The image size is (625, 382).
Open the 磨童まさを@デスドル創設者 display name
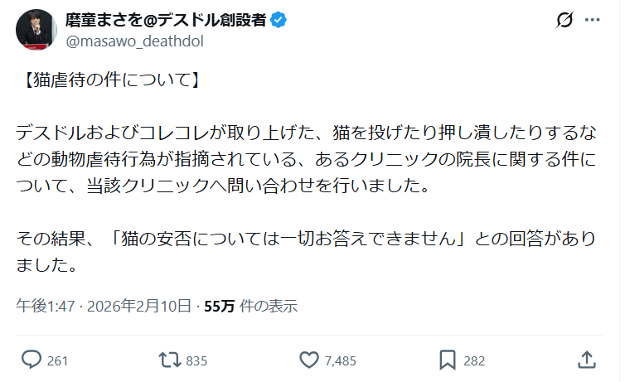165,21
